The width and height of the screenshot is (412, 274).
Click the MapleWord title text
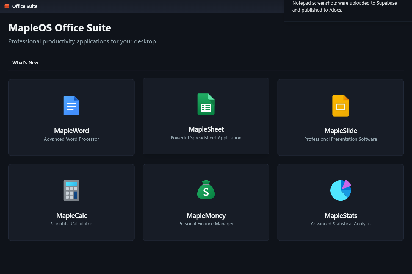71,131
